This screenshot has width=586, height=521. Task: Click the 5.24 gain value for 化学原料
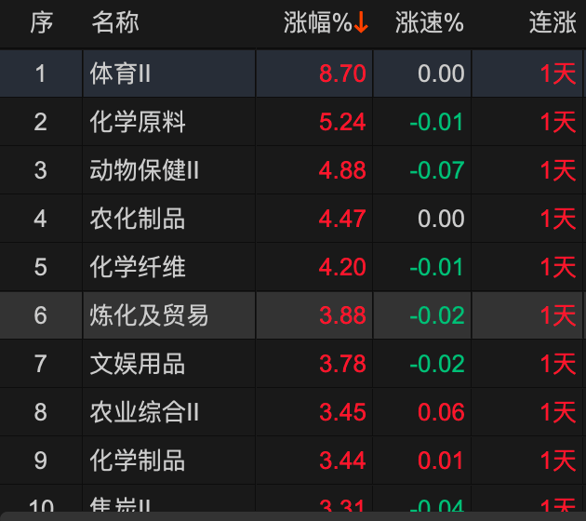pyautogui.click(x=342, y=122)
